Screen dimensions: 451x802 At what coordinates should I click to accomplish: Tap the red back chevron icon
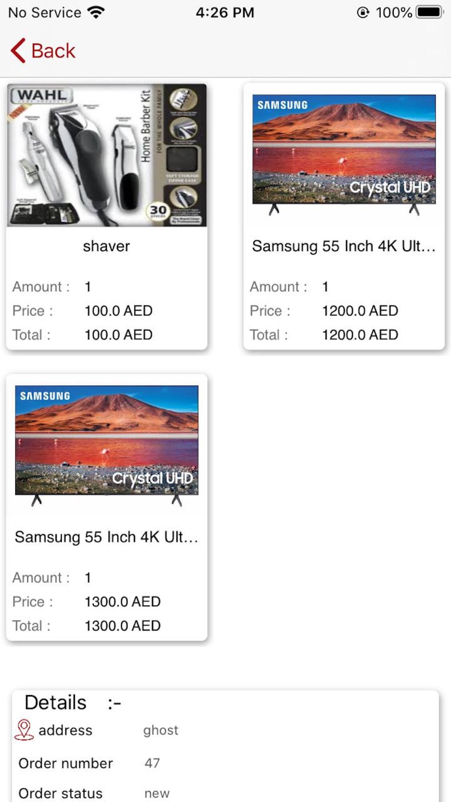pos(18,51)
